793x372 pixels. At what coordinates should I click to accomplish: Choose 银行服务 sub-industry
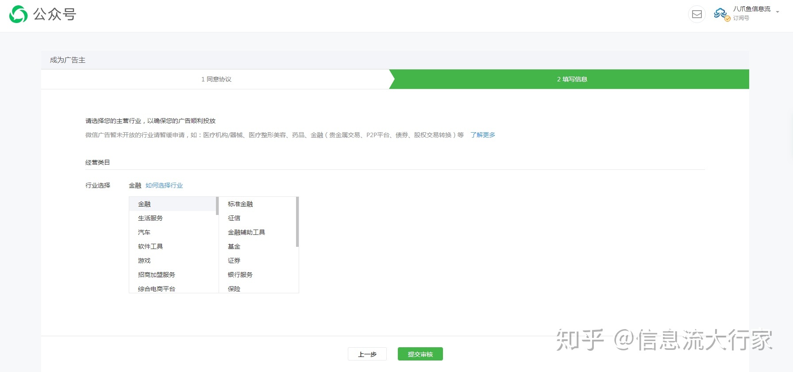click(x=258, y=275)
